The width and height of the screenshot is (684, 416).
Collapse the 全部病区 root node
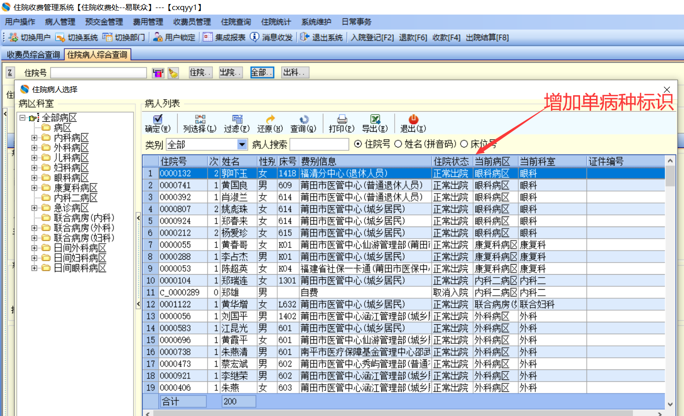tap(23, 118)
